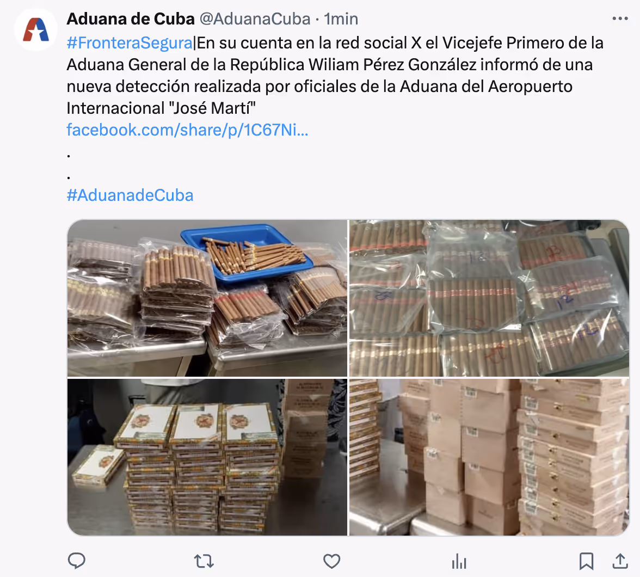Screen dimensions: 640x577
Task: Bookmark this tweet
Action: click(x=586, y=561)
